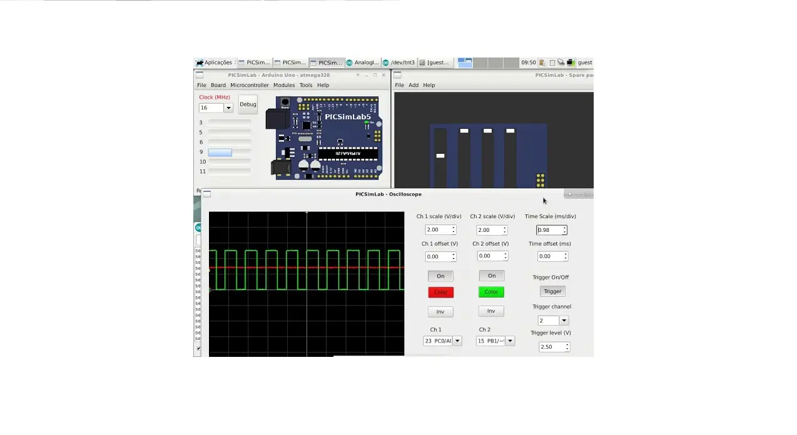Open the Clock MHz dropdown

(228, 107)
